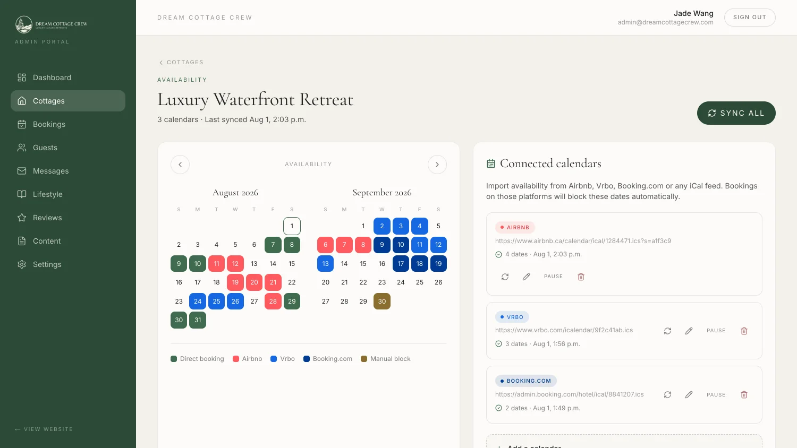This screenshot has height=448, width=797.
Task: Click the Dashboard grid icon
Action: pos(22,77)
